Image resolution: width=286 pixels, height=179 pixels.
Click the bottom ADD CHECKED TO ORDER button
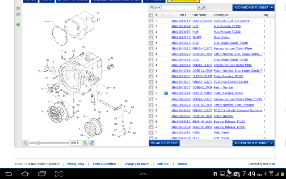click(251, 143)
